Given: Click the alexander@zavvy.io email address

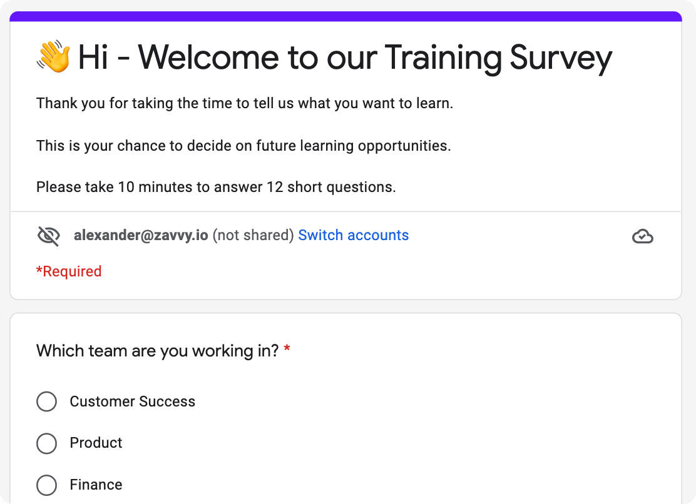Looking at the screenshot, I should (141, 235).
